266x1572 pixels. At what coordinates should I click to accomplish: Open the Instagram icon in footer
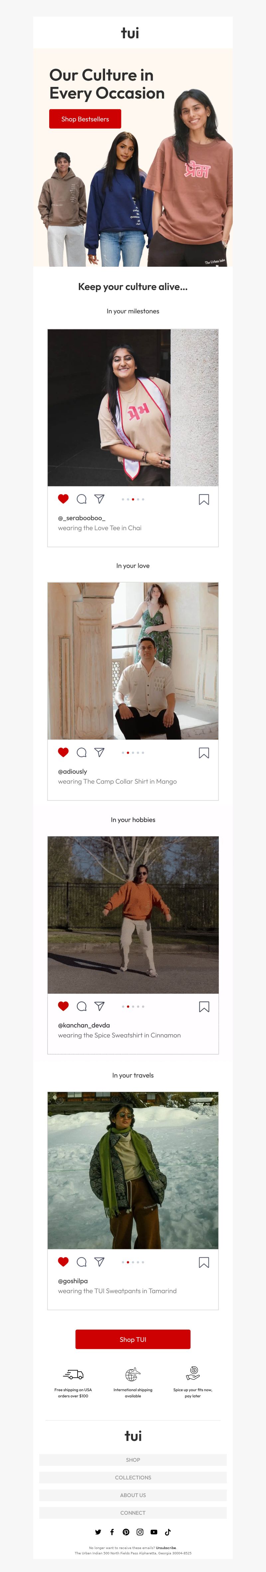tap(140, 1532)
